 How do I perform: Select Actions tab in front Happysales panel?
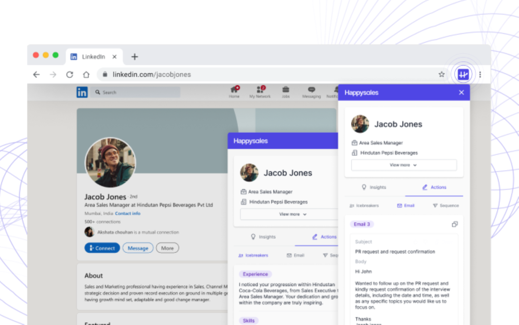(x=434, y=187)
